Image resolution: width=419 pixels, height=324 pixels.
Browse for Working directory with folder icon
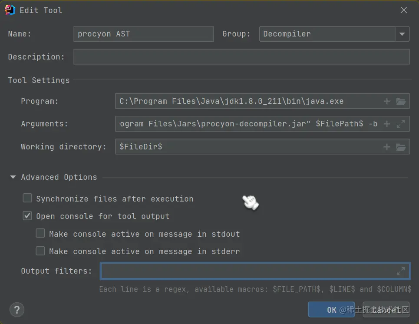tap(400, 146)
